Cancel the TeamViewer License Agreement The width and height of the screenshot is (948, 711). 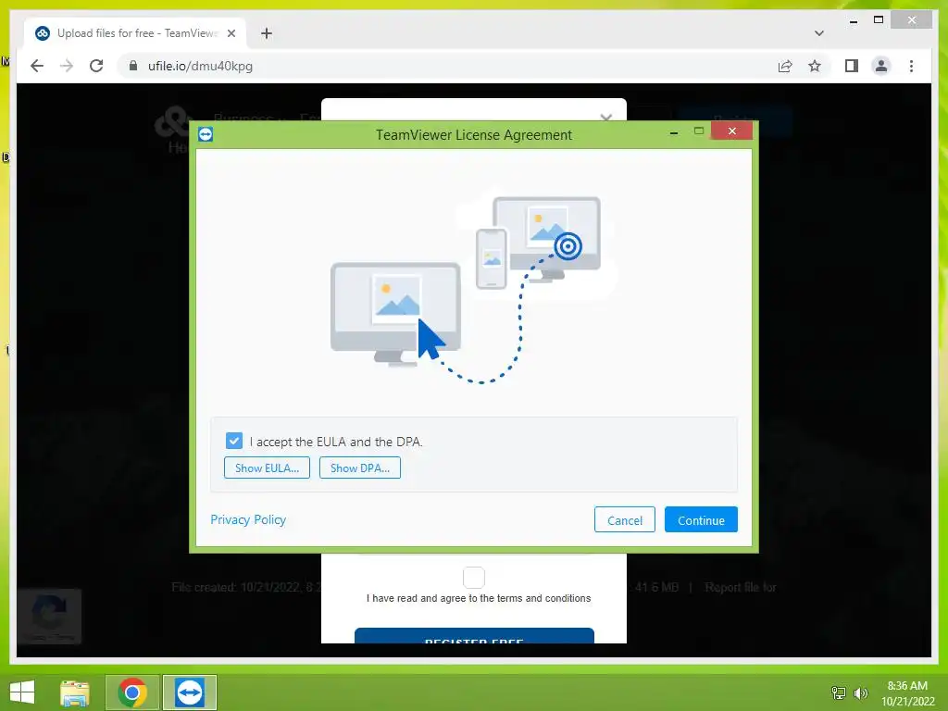[625, 520]
